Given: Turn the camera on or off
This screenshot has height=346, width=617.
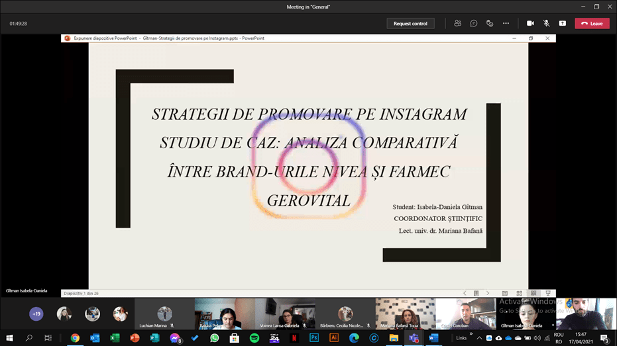Looking at the screenshot, I should pyautogui.click(x=530, y=23).
